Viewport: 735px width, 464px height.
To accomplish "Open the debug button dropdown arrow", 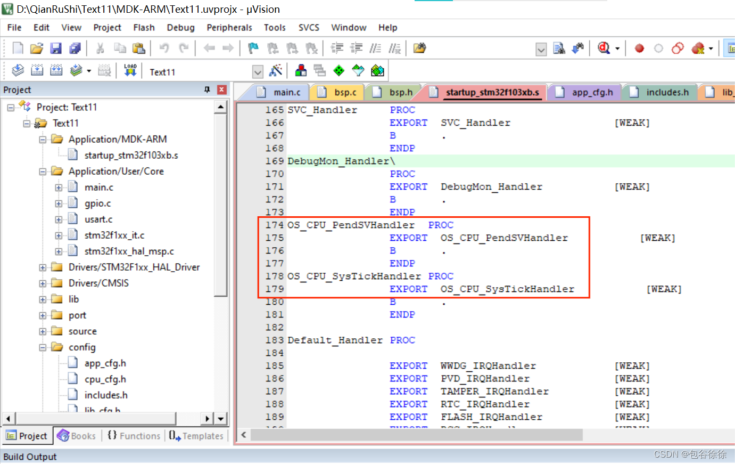I will coord(617,48).
